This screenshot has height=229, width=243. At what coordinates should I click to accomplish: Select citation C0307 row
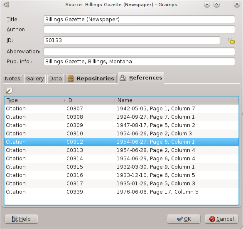click(x=121, y=109)
